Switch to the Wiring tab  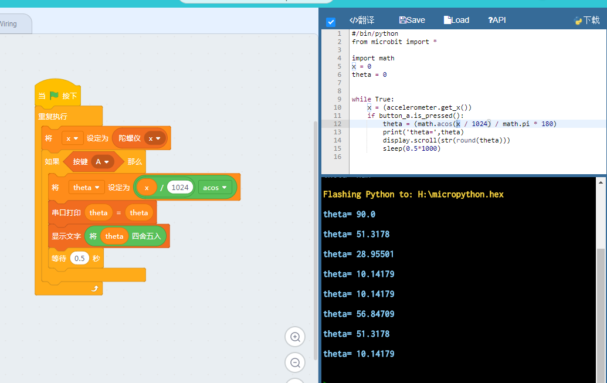click(x=9, y=24)
